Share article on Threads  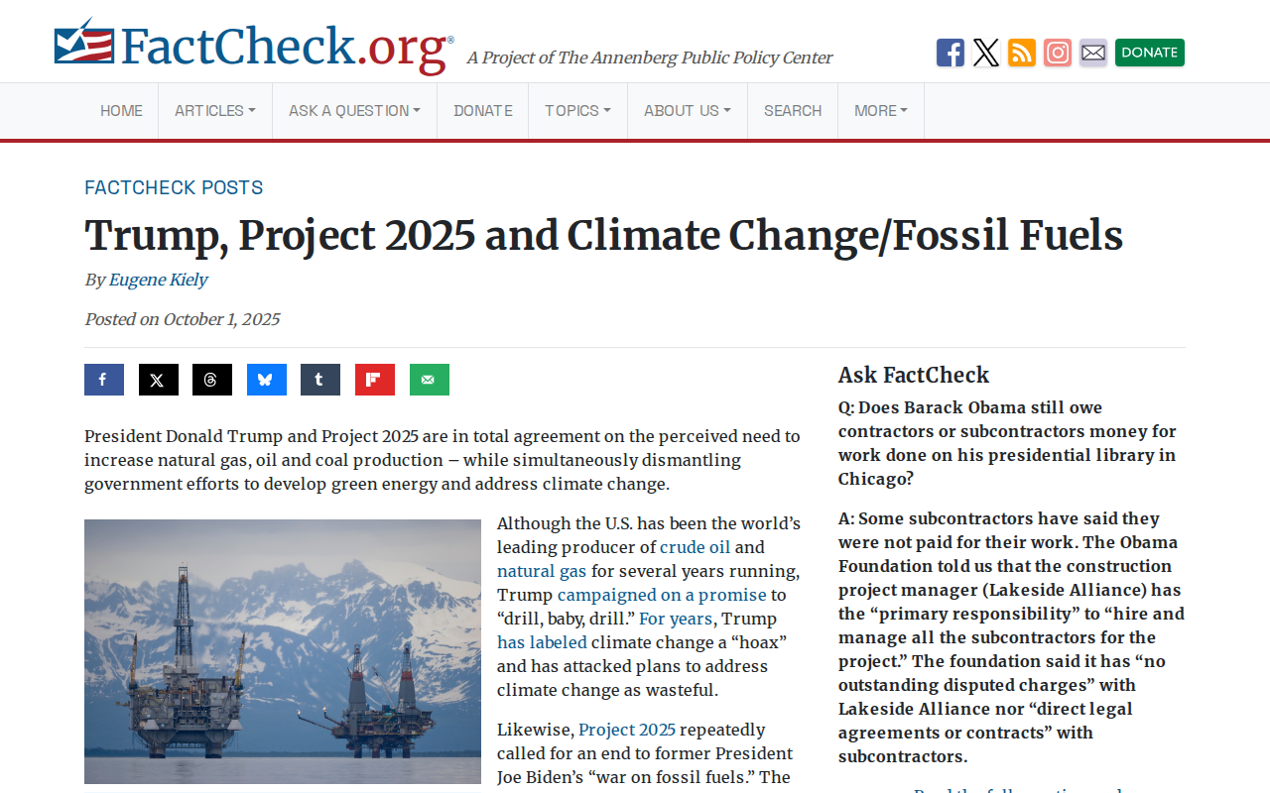pyautogui.click(x=212, y=380)
